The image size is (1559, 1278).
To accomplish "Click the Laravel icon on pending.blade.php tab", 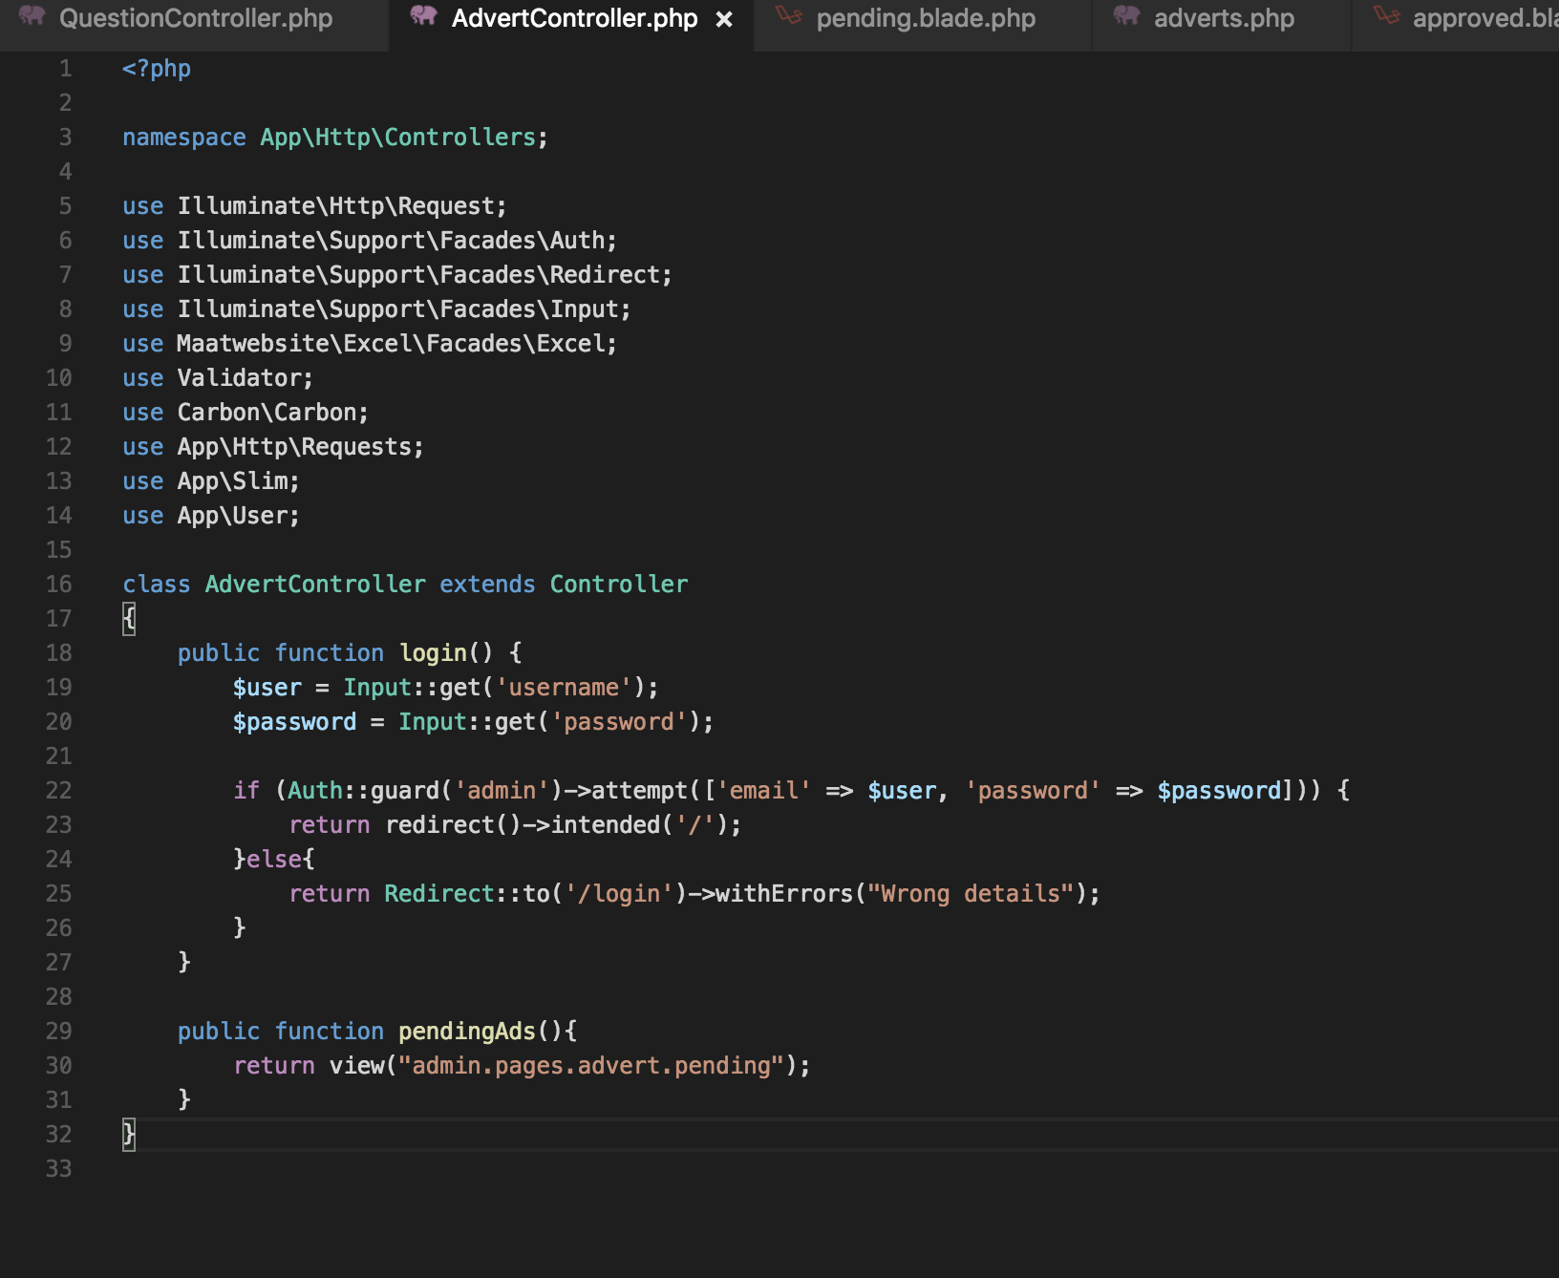I will coord(789,16).
